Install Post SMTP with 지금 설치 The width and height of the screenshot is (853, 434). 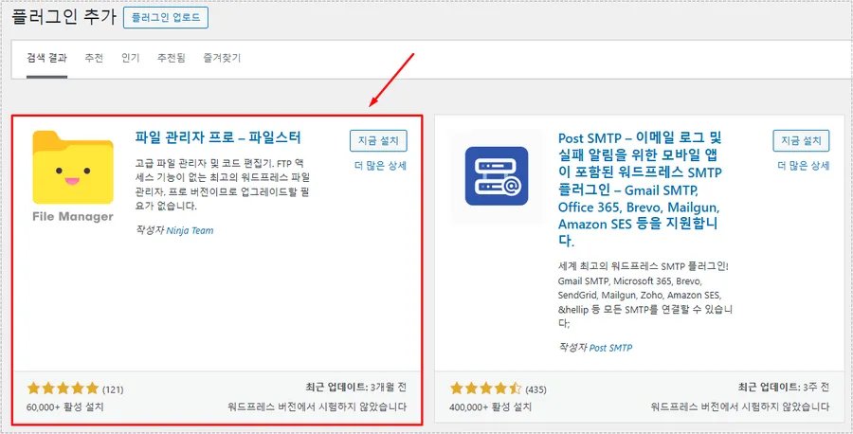pyautogui.click(x=801, y=141)
